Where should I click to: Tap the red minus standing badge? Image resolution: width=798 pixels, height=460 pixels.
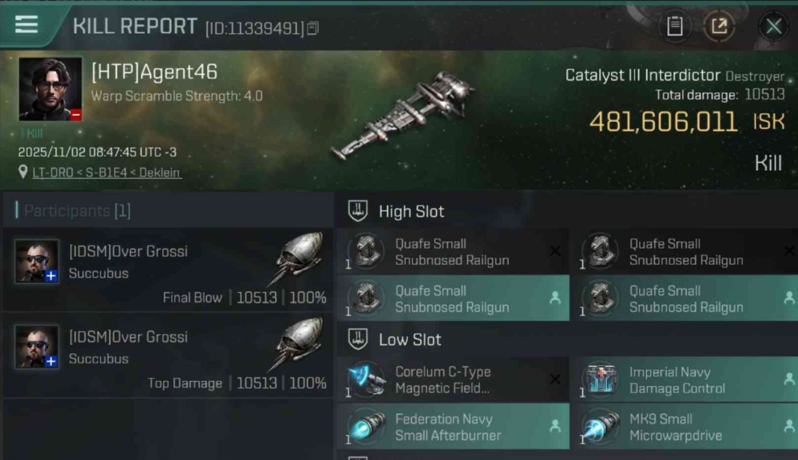(x=76, y=115)
